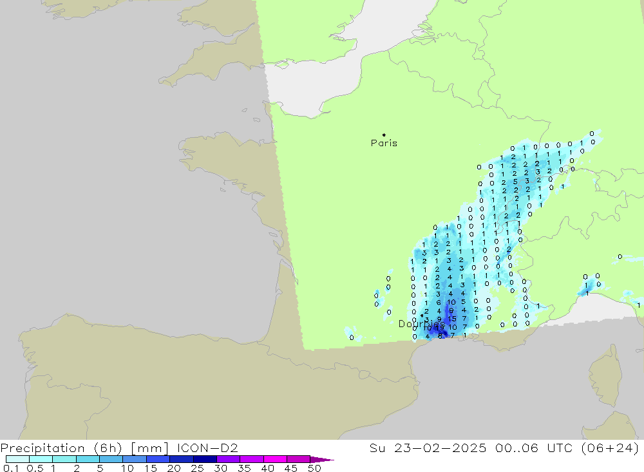Click the legend tick label 50
Screen dimensions: 644x472
pyautogui.click(x=314, y=468)
